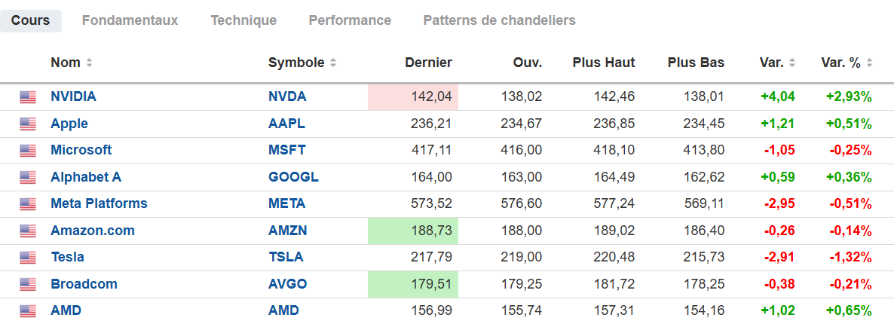This screenshot has width=894, height=324.
Task: Open the Meta Platforms stock link
Action: (x=99, y=203)
